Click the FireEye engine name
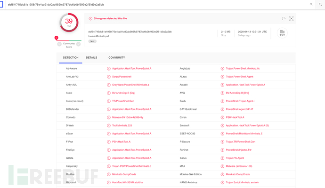The width and height of the screenshot is (325, 188). tap(70, 150)
